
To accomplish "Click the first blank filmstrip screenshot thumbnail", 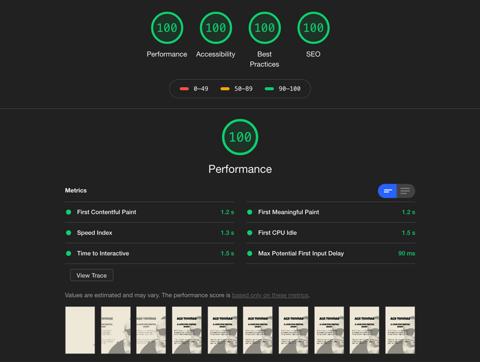I will tap(80, 330).
